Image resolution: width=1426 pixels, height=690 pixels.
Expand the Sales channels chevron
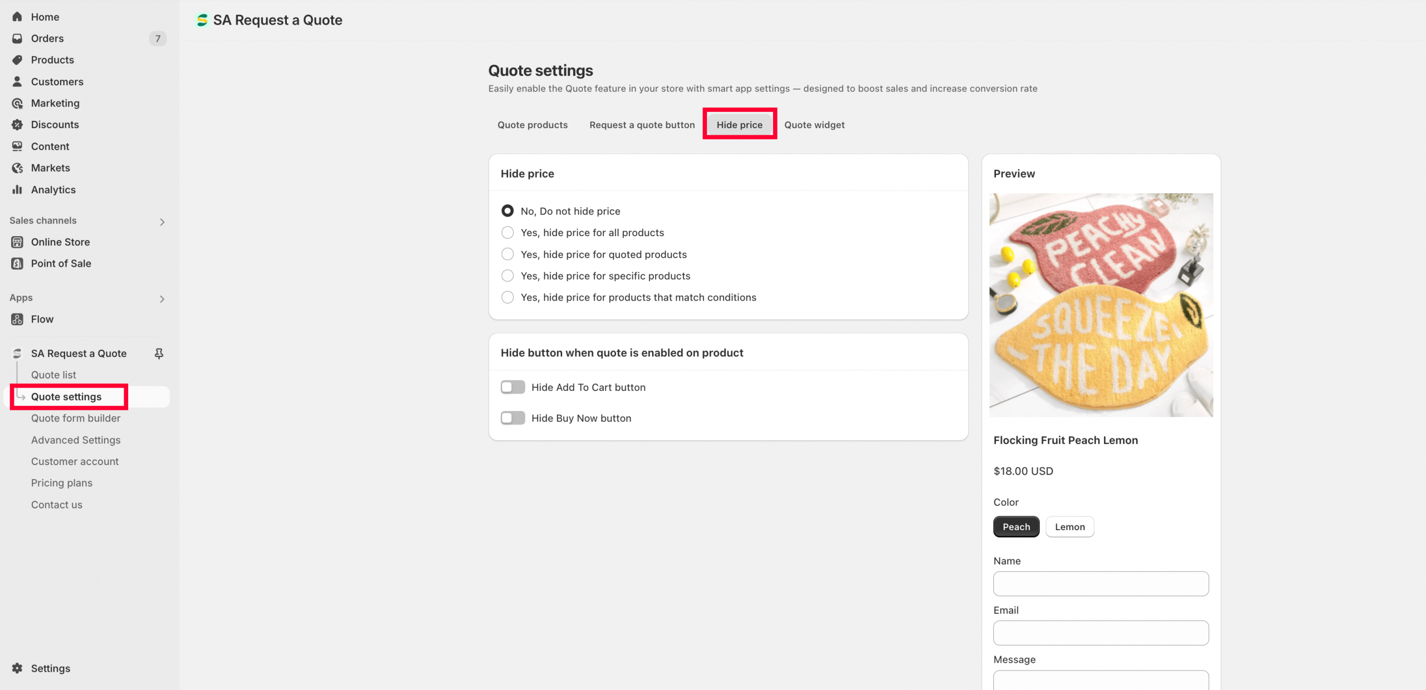coord(162,222)
